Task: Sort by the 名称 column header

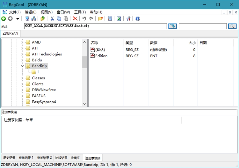Action: [94, 43]
